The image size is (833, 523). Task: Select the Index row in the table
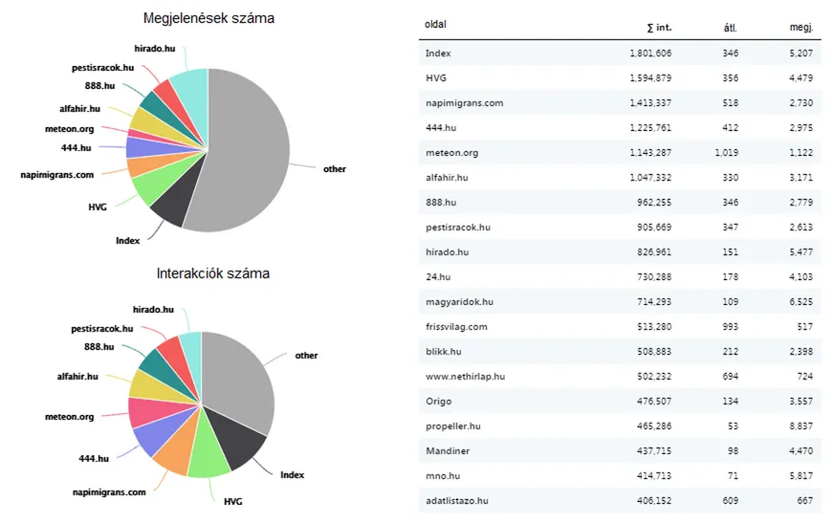click(x=438, y=54)
